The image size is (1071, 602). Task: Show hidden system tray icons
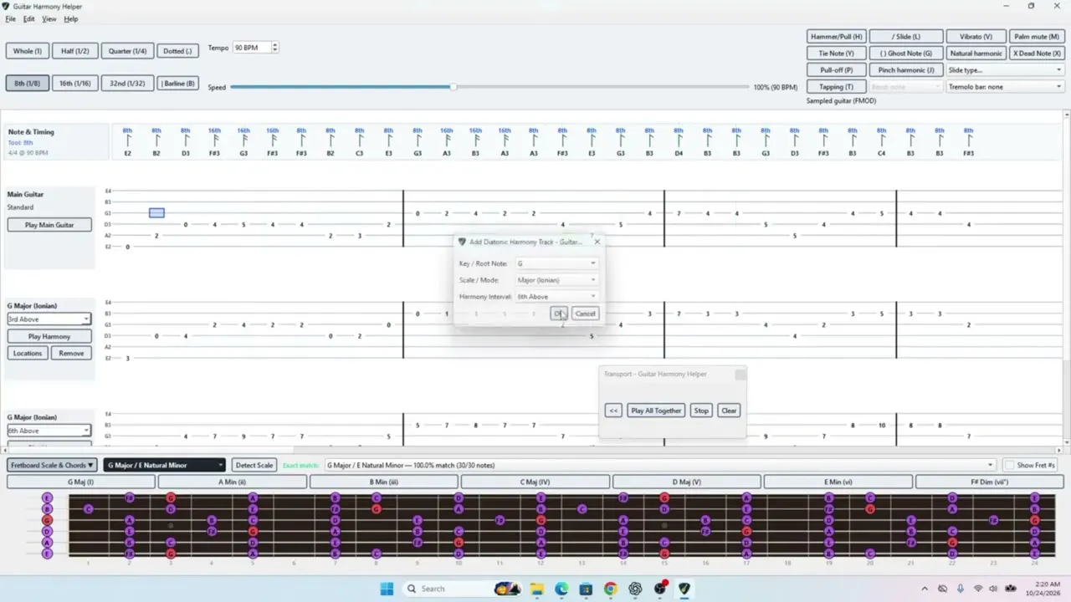pyautogui.click(x=925, y=589)
